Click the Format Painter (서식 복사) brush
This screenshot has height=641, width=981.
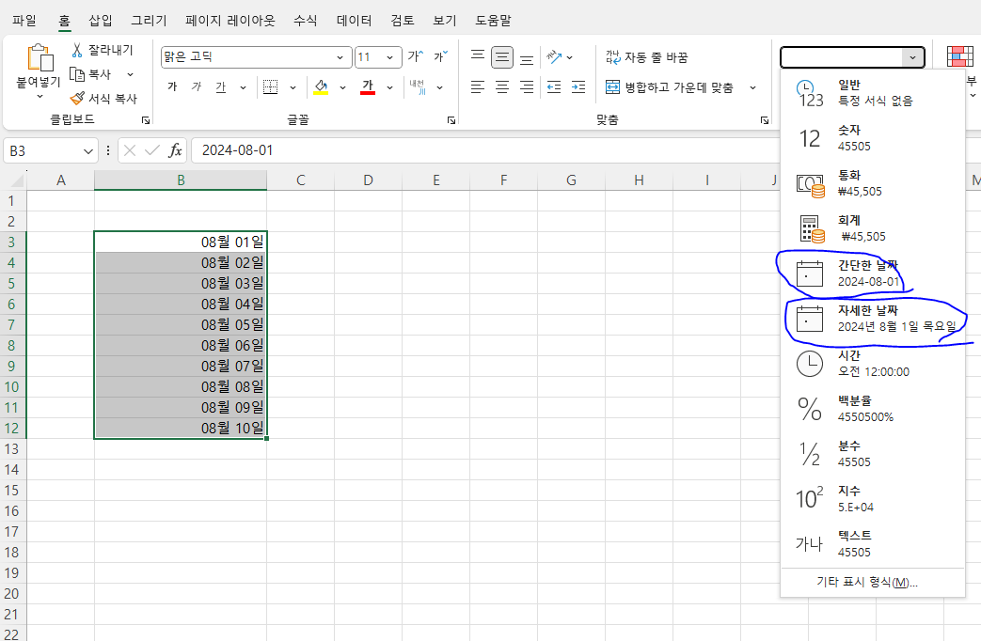tap(77, 98)
